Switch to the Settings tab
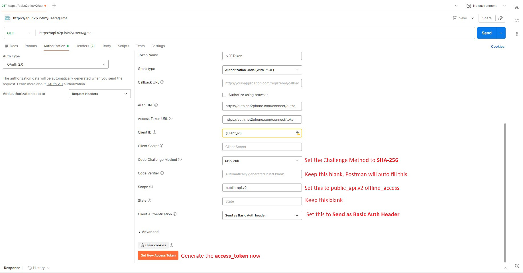Image resolution: width=523 pixels, height=273 pixels. click(x=158, y=46)
